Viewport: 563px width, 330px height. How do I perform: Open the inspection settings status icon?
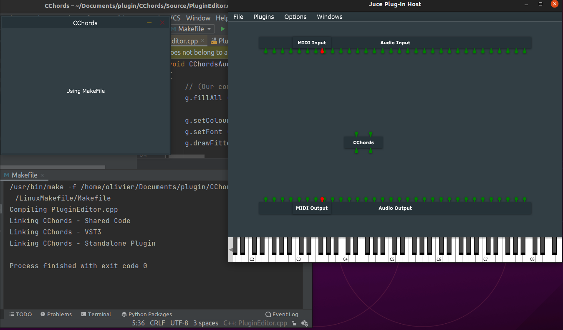tap(305, 323)
